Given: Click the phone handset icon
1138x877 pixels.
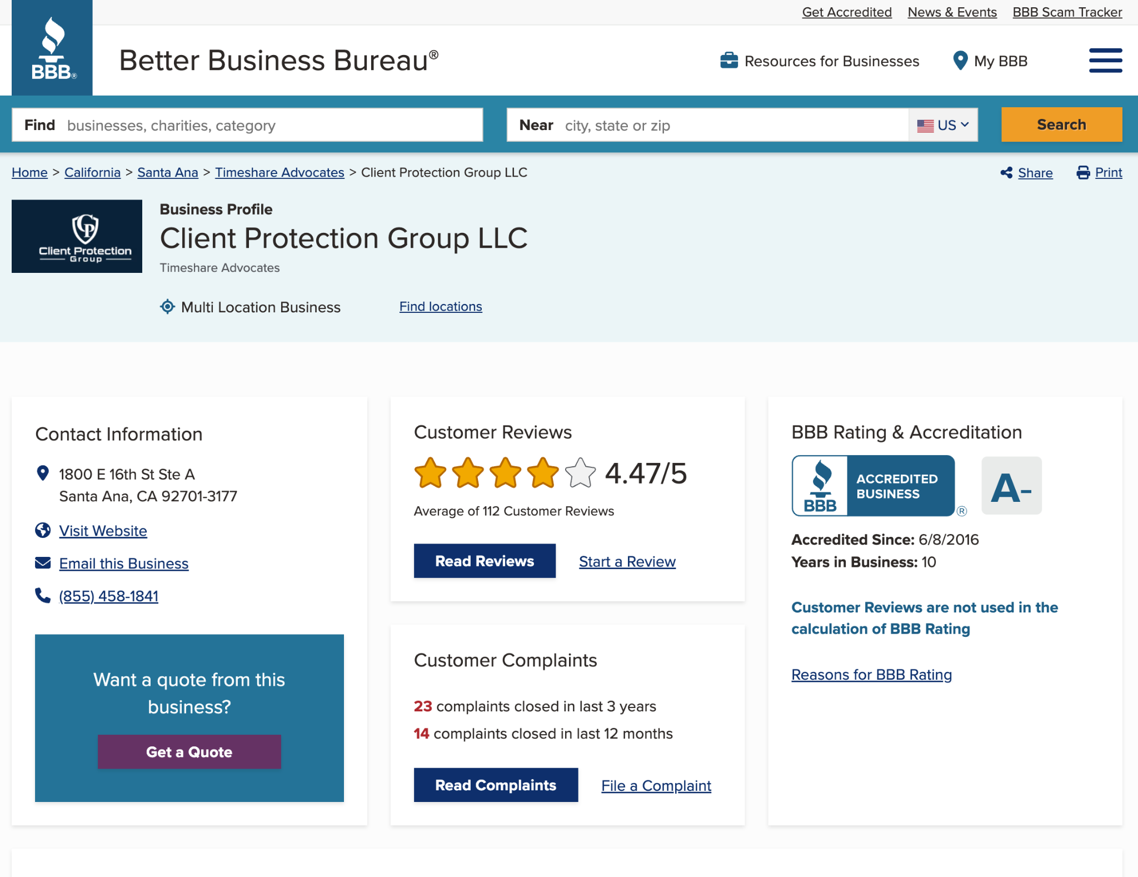Looking at the screenshot, I should (x=43, y=596).
